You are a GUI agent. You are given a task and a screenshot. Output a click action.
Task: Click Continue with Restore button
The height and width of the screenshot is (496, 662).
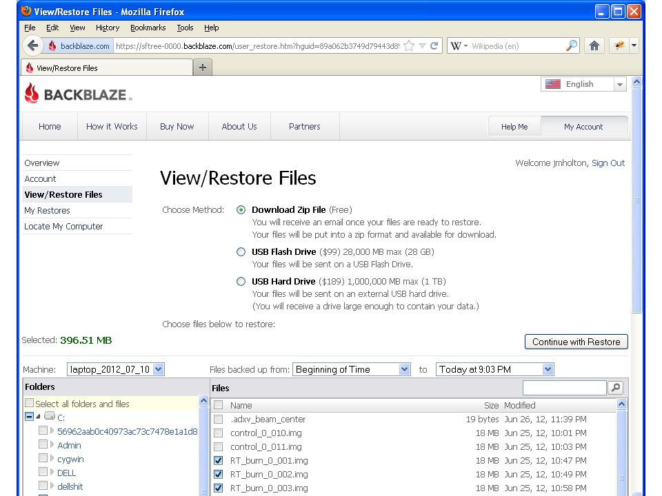coord(576,342)
